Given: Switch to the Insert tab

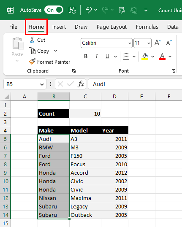Looking at the screenshot, I should click(59, 27).
